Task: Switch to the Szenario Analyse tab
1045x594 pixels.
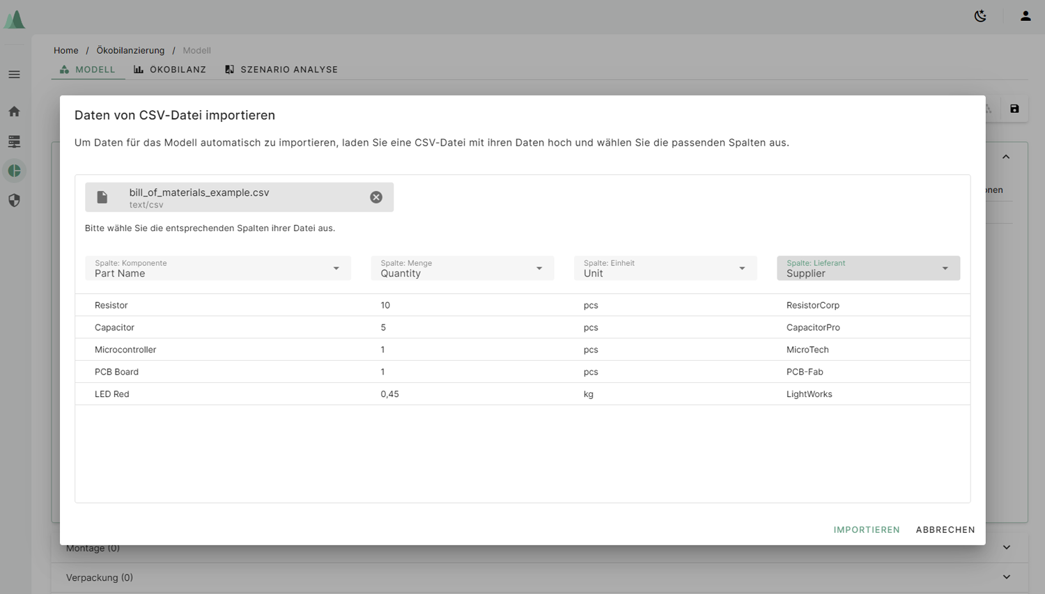Action: (x=281, y=70)
